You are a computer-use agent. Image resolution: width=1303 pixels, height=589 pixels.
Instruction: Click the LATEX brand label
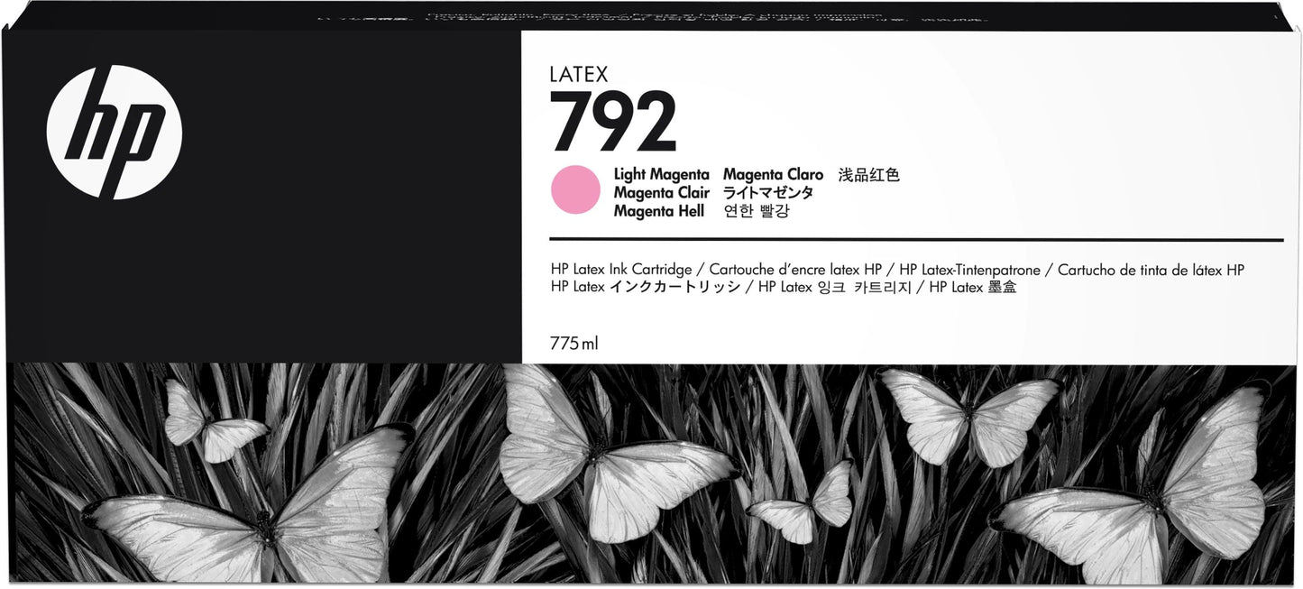(x=581, y=75)
